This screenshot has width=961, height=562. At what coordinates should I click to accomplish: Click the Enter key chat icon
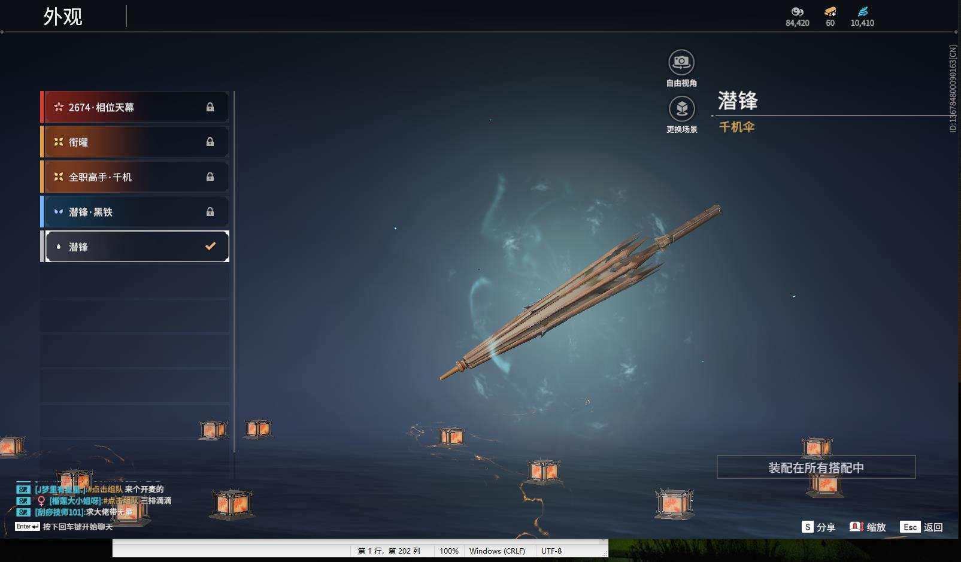[x=28, y=527]
